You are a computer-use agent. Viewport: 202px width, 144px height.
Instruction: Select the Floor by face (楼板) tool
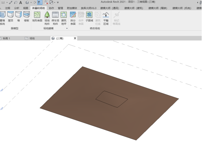[27, 17]
